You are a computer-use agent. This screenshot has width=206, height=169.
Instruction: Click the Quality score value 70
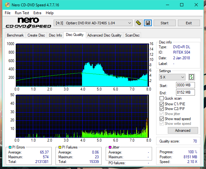point(195,141)
